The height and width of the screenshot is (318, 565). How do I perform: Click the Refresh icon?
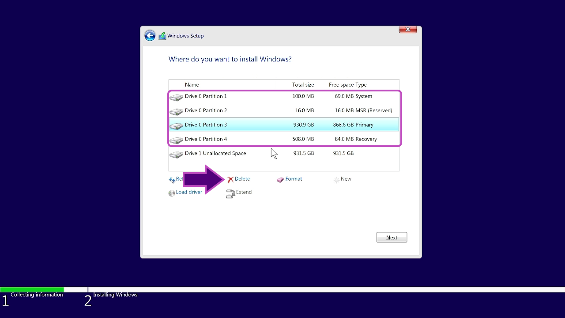point(172,179)
